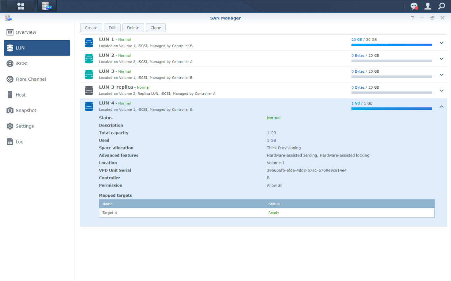
Task: Clone the selected LUN
Action: tap(156, 28)
